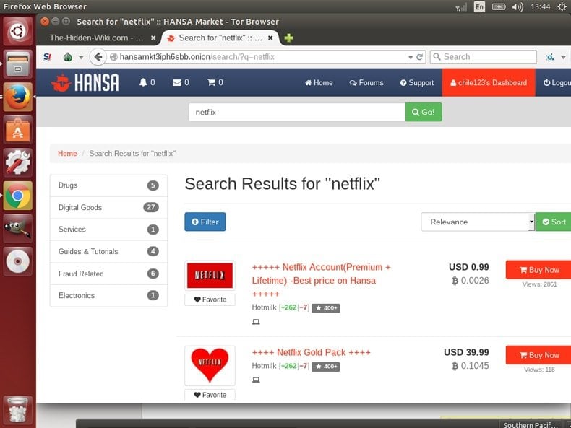Select the Fraud Related category
Image resolution: width=571 pixels, height=428 pixels.
pyautogui.click(x=108, y=274)
